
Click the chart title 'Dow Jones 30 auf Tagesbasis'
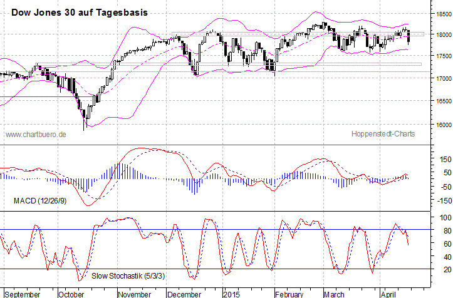click(x=80, y=13)
